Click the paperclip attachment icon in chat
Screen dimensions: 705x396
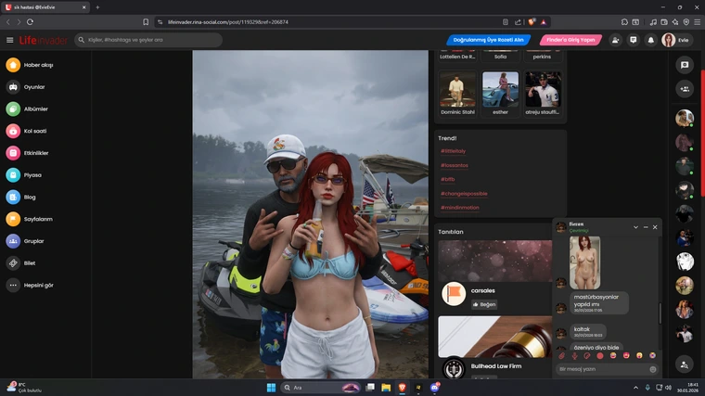point(561,355)
